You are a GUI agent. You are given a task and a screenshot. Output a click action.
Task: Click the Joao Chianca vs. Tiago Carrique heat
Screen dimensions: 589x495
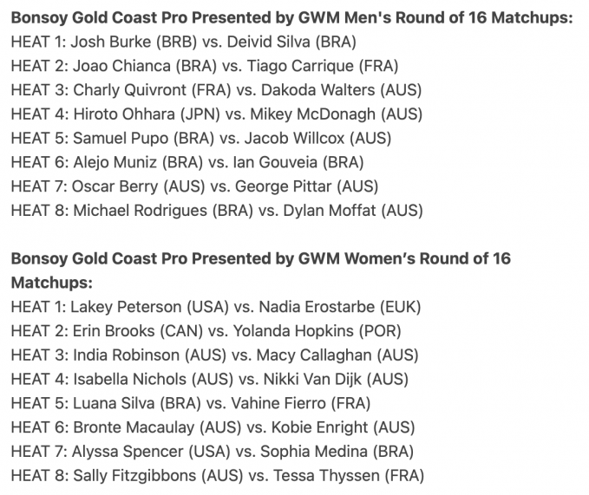pyautogui.click(x=205, y=66)
